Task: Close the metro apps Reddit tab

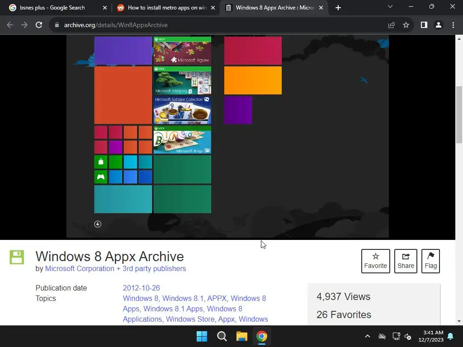Action: 213,8
